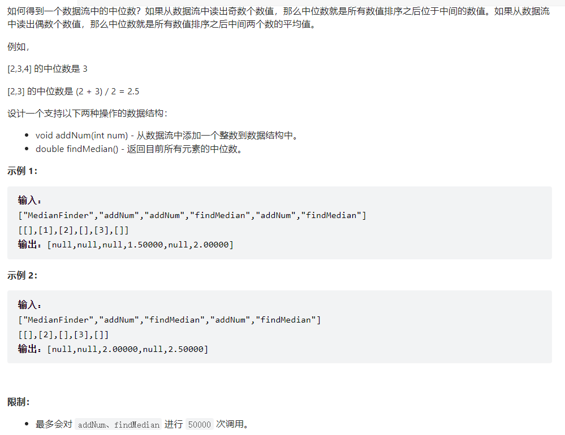Click example 1 output line with 1.50000
Screen dimensions: 565x435
126,244
